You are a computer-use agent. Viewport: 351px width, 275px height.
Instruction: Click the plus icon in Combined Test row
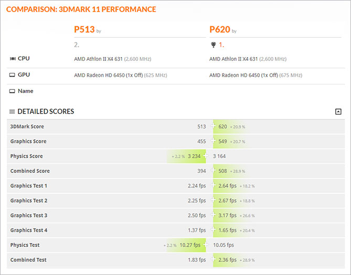pos(213,259)
